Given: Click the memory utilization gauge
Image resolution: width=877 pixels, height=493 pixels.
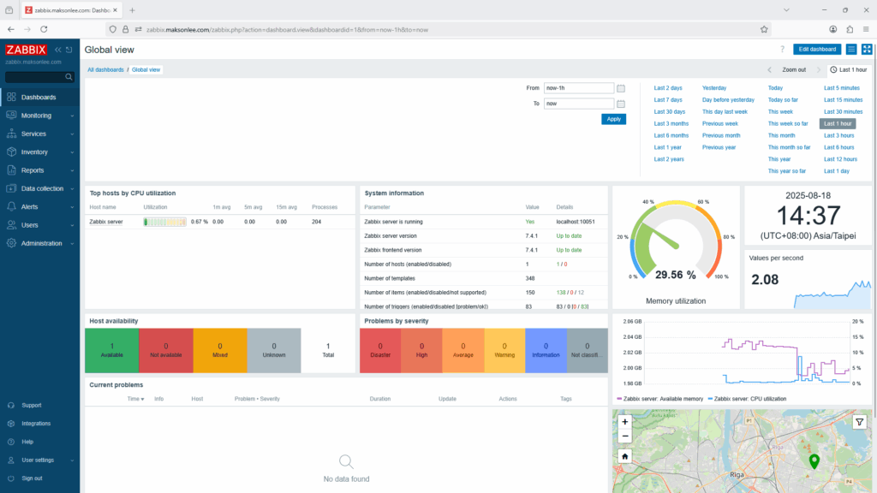Looking at the screenshot, I should [676, 241].
